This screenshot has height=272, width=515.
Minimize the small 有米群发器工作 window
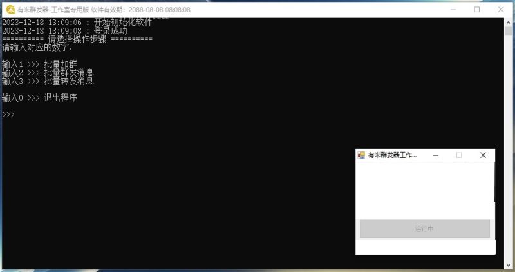click(435, 155)
